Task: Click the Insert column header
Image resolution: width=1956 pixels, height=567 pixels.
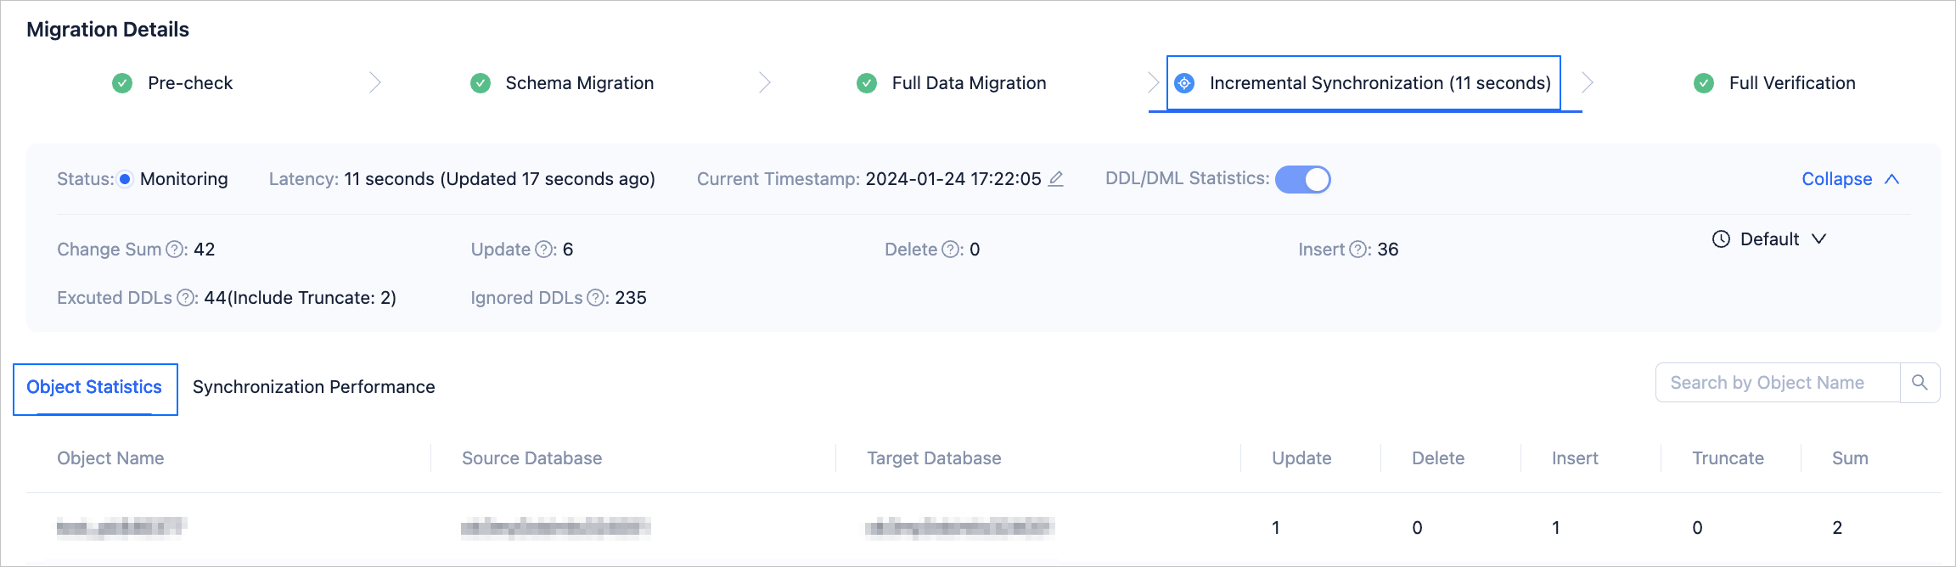Action: (1575, 458)
